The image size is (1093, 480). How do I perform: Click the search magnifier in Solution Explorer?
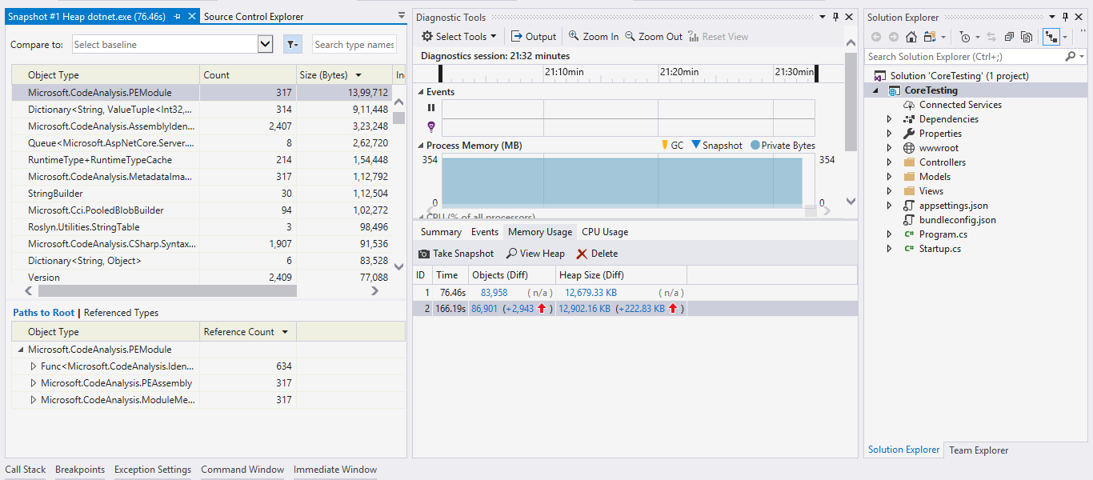click(1071, 57)
